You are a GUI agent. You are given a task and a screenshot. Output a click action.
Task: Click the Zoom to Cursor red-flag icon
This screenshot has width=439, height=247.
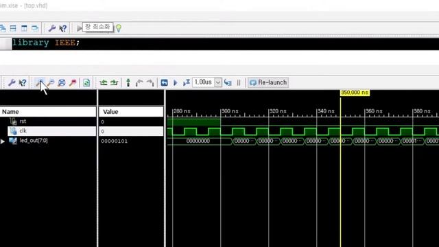point(73,82)
